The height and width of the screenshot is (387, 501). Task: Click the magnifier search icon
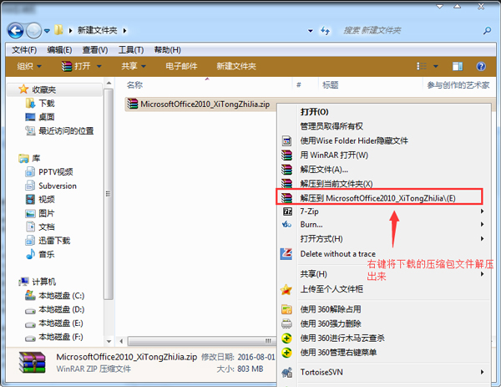(487, 31)
